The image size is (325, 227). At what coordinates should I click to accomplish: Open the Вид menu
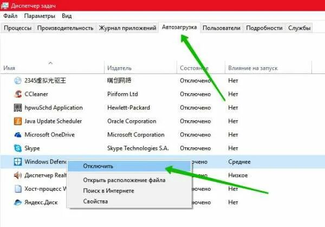tap(67, 16)
